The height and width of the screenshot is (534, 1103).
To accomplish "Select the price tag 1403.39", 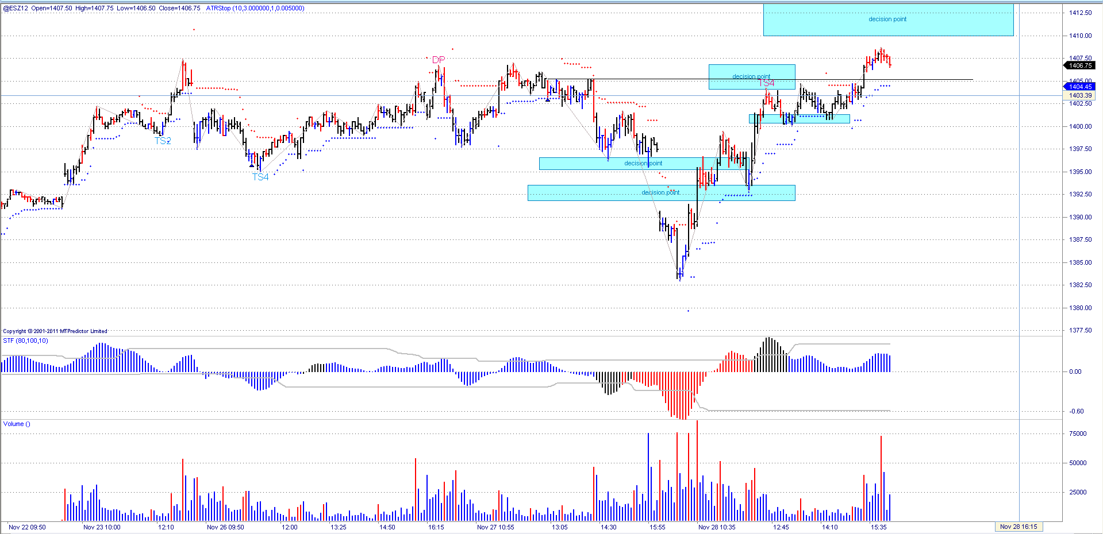I will (x=1081, y=95).
